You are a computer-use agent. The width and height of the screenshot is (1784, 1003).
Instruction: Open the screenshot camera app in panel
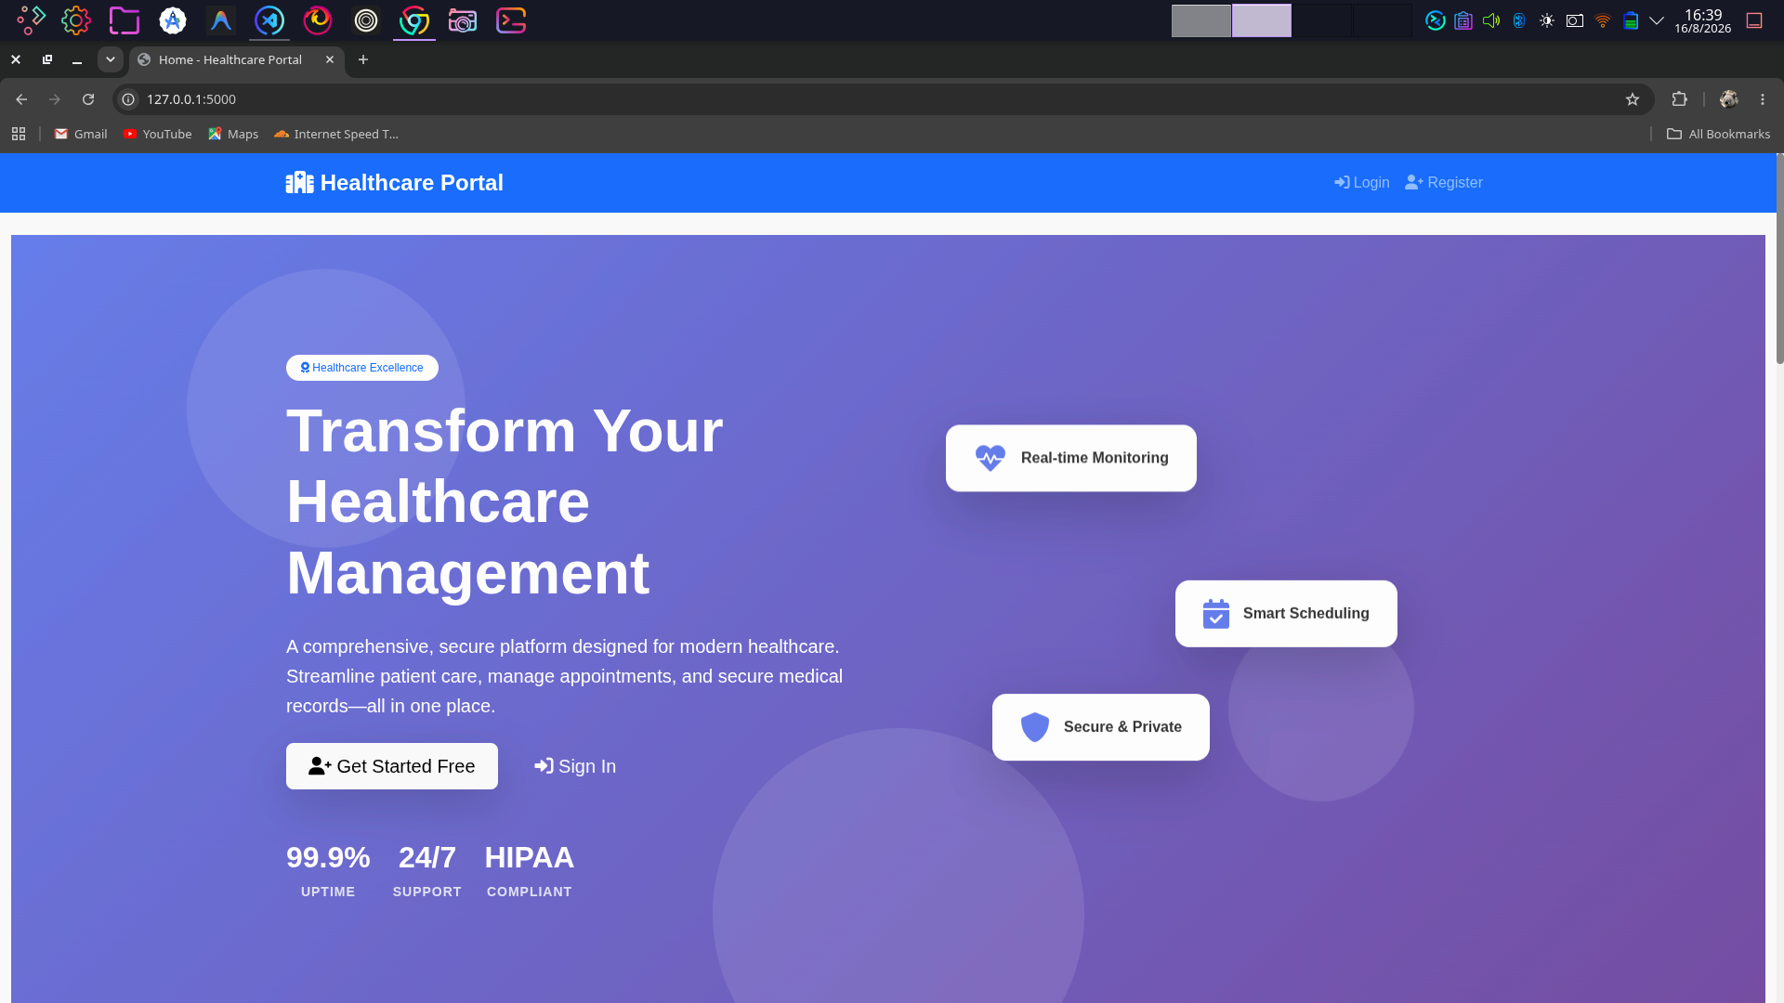463,20
